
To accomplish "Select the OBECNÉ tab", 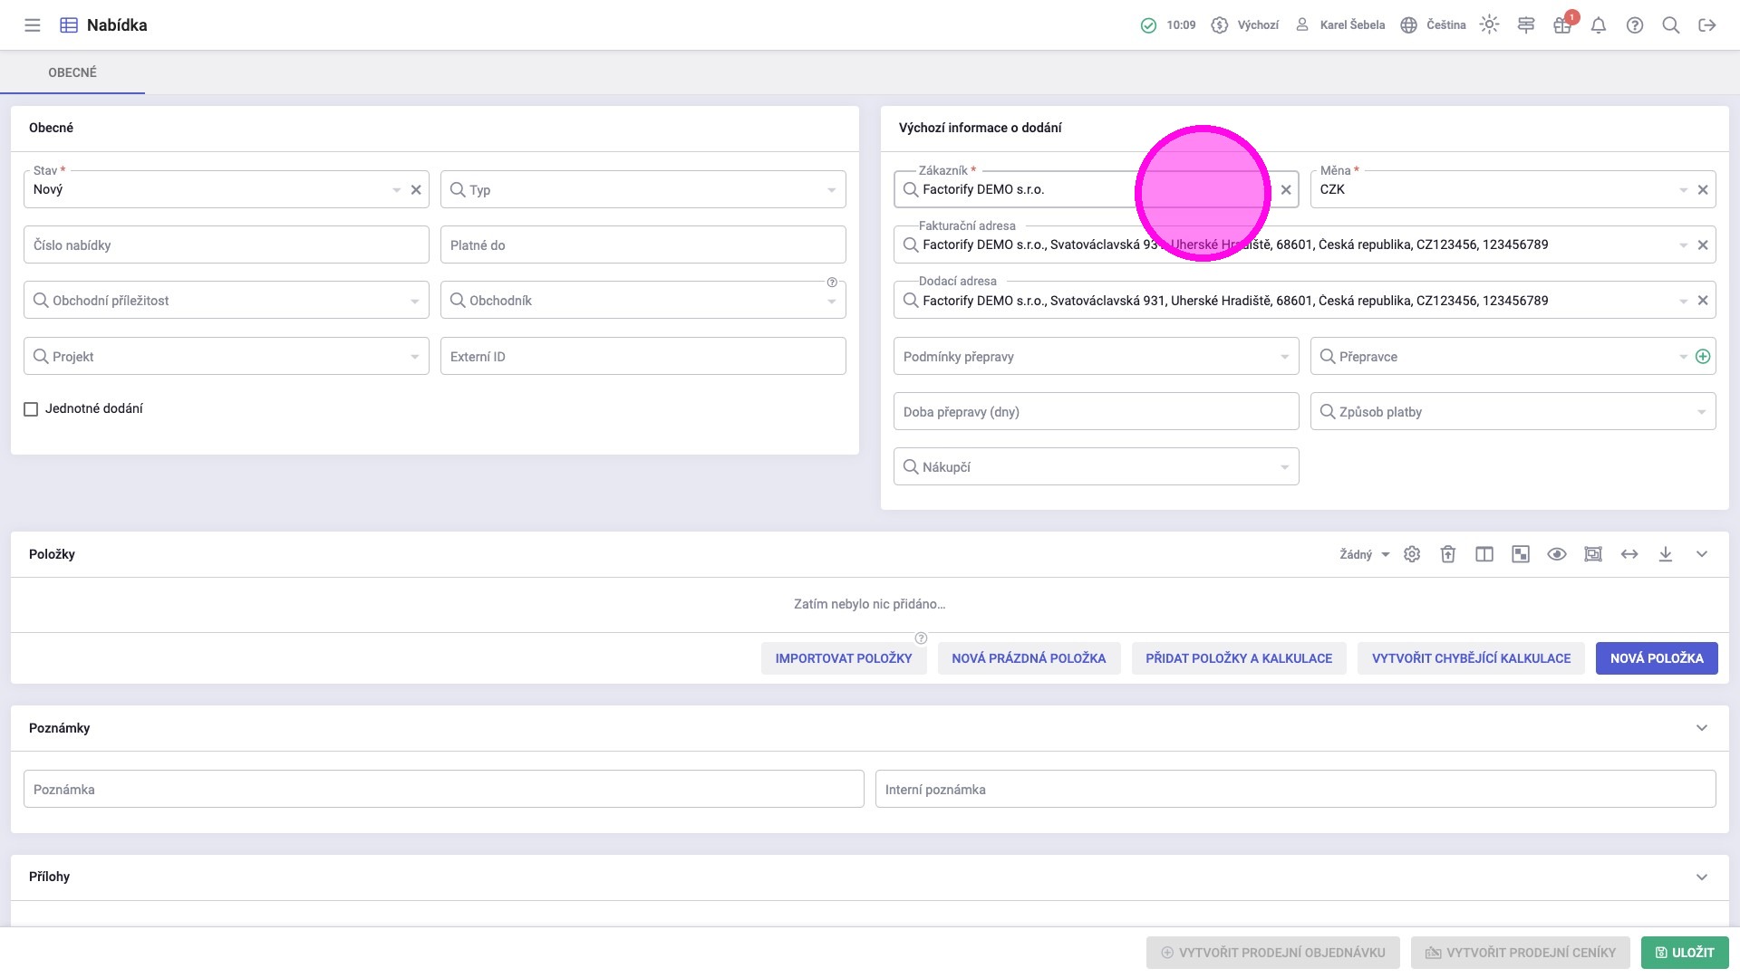I will (x=72, y=72).
